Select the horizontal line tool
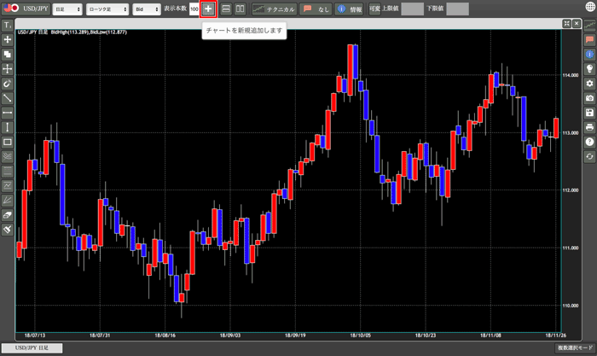 (x=7, y=113)
